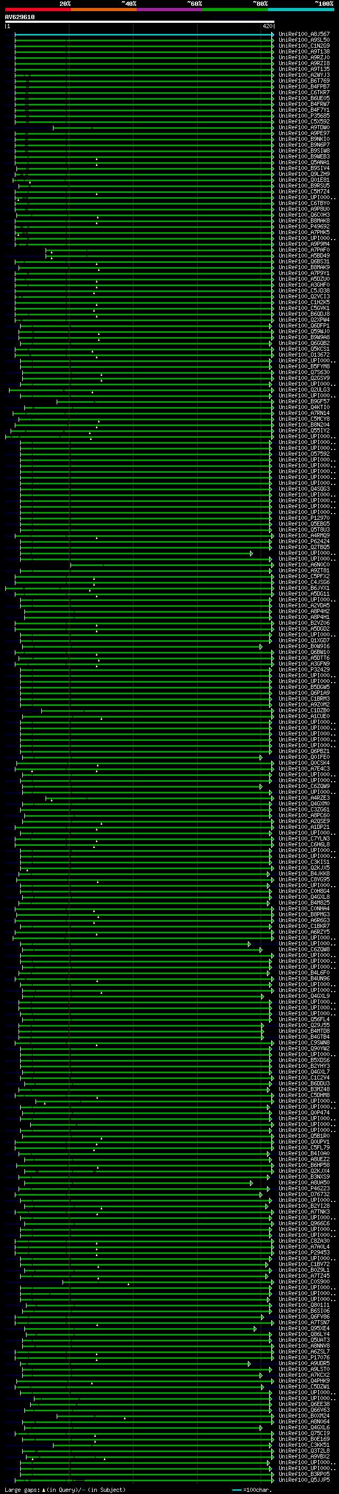The width and height of the screenshot is (339, 1494).
Task: Click the purple ~60% identity legend segment
Action: [x=169, y=10]
